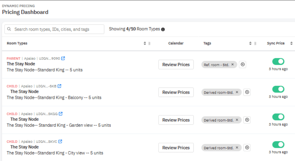Click the search magnifier icon
This screenshot has height=161, width=295.
click(9, 29)
